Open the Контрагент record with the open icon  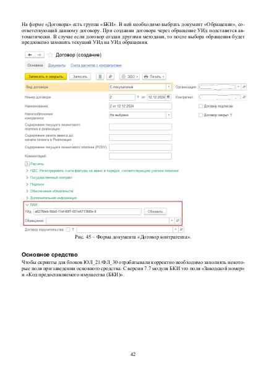click(244, 97)
